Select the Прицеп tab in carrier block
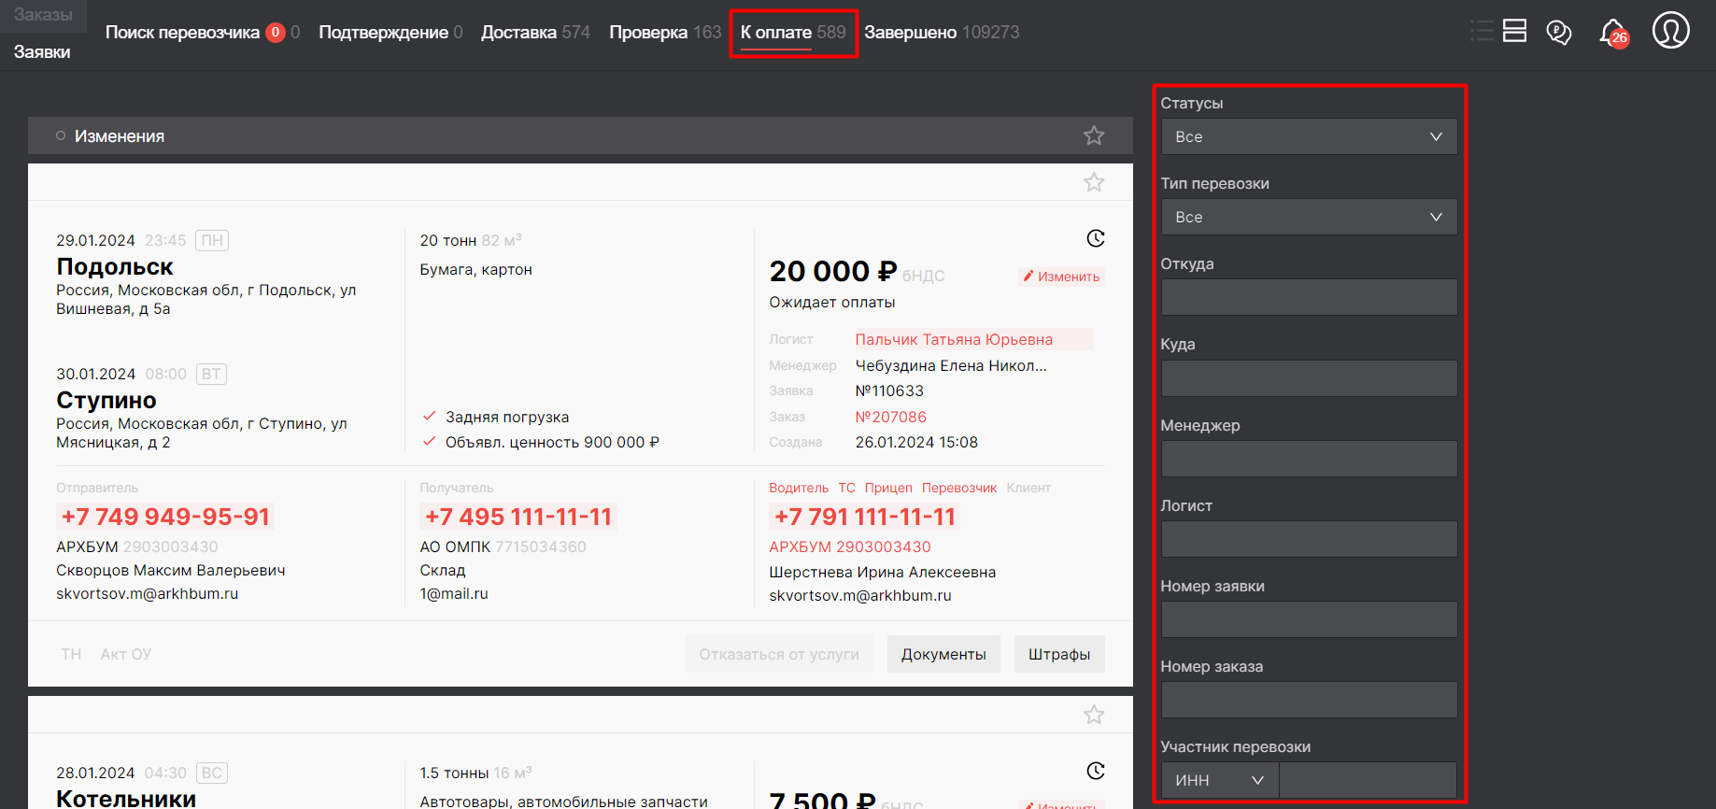Viewport: 1716px width, 809px height. (888, 488)
